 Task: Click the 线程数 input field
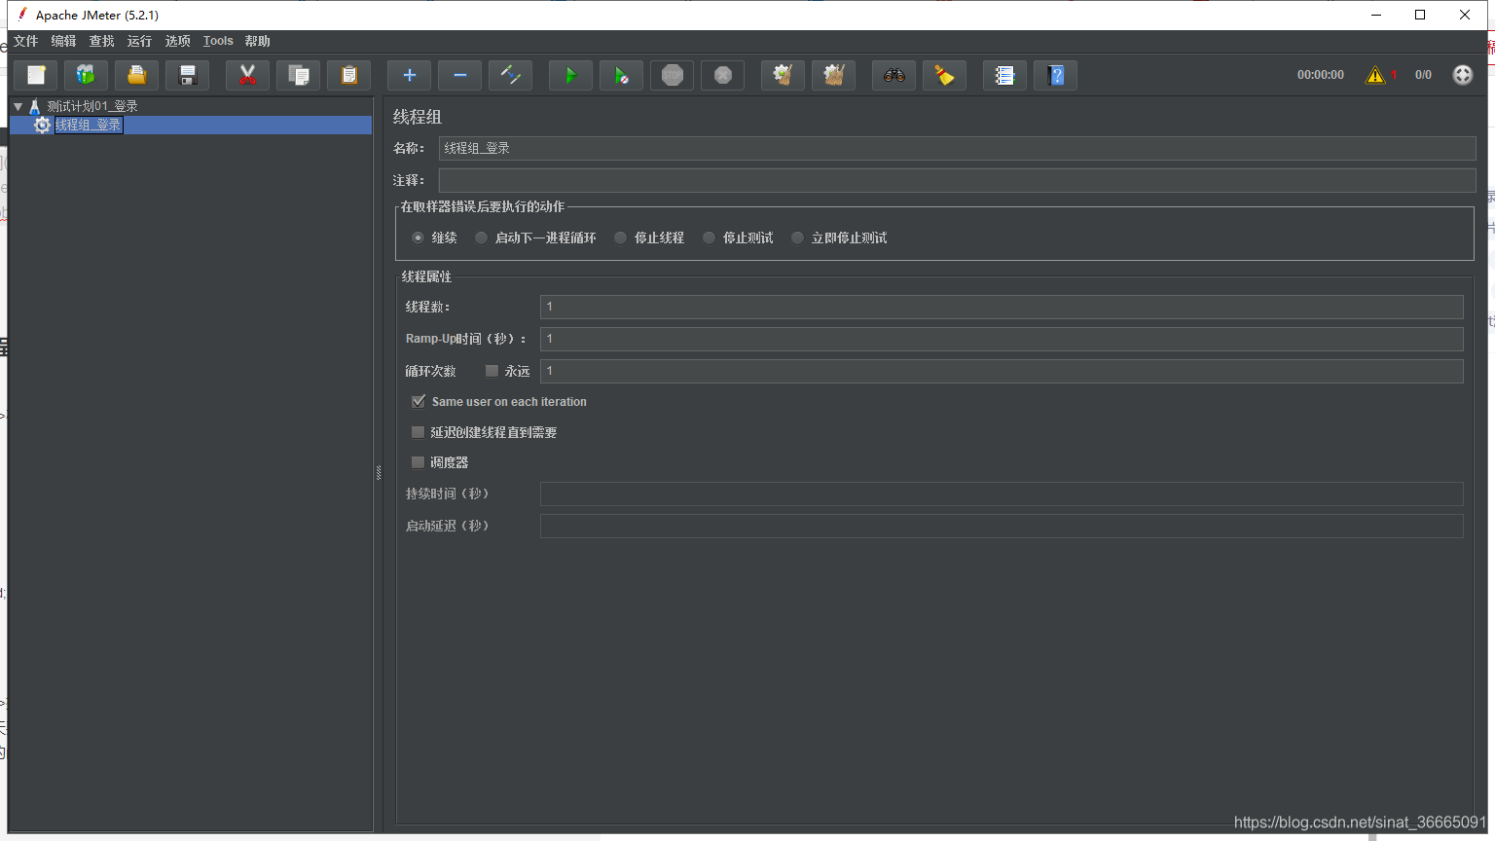tap(1002, 307)
